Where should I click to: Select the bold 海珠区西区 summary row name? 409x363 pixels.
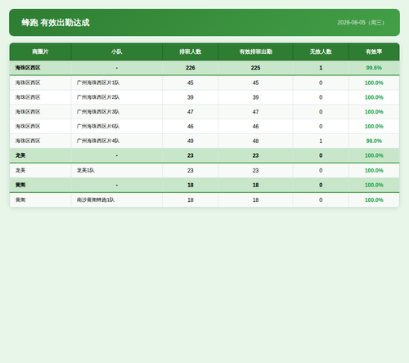(28, 68)
